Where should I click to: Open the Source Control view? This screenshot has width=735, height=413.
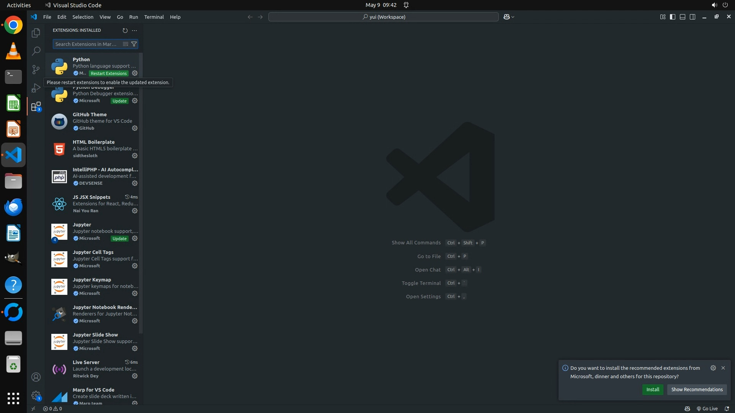coord(36,69)
